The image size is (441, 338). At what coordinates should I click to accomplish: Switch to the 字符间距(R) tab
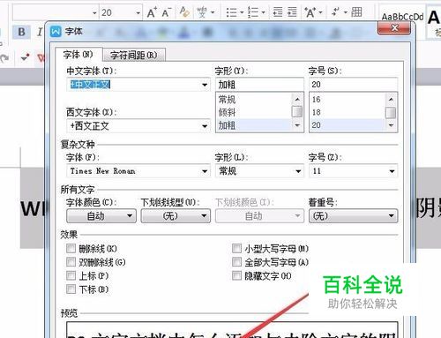click(x=134, y=55)
